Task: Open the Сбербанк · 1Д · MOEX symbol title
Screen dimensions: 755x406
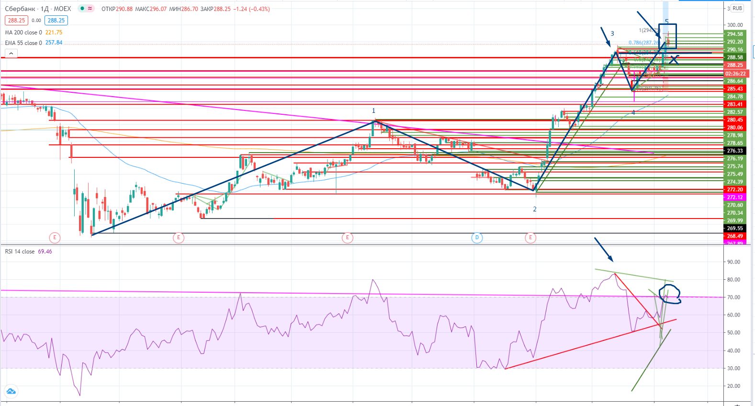Action: (x=38, y=9)
